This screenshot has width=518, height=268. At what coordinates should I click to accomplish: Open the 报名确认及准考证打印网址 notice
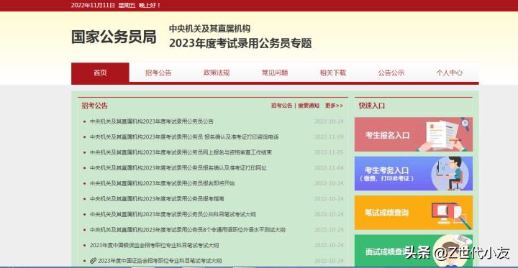[x=178, y=168]
